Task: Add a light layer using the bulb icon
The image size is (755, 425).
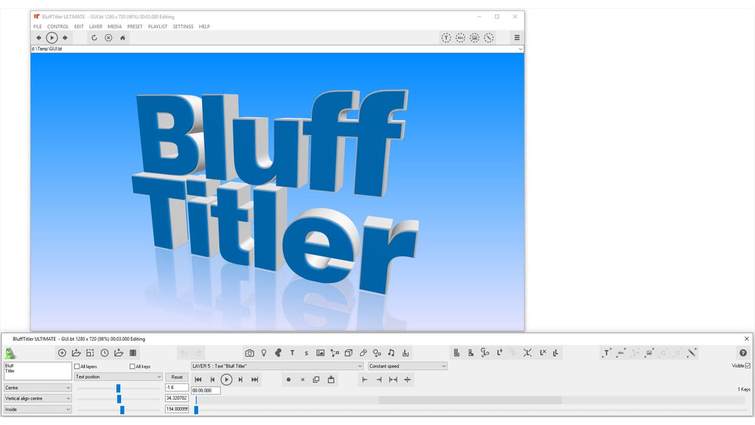Action: (x=264, y=352)
